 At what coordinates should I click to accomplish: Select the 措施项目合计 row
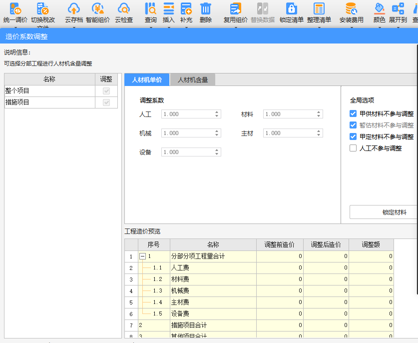point(259,325)
